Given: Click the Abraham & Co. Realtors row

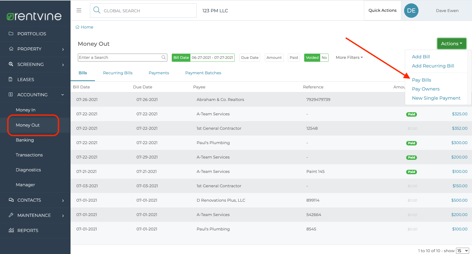Looking at the screenshot, I should (x=271, y=99).
